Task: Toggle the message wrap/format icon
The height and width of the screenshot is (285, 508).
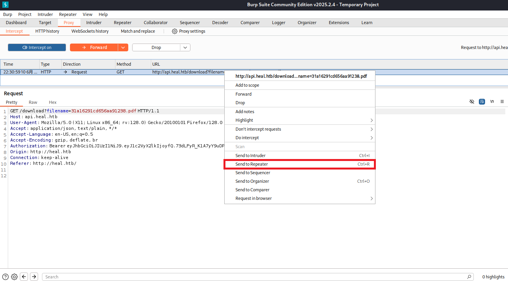Action: pos(482,101)
